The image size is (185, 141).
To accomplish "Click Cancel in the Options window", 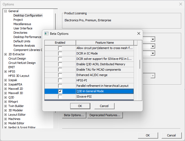I will 172,135.
